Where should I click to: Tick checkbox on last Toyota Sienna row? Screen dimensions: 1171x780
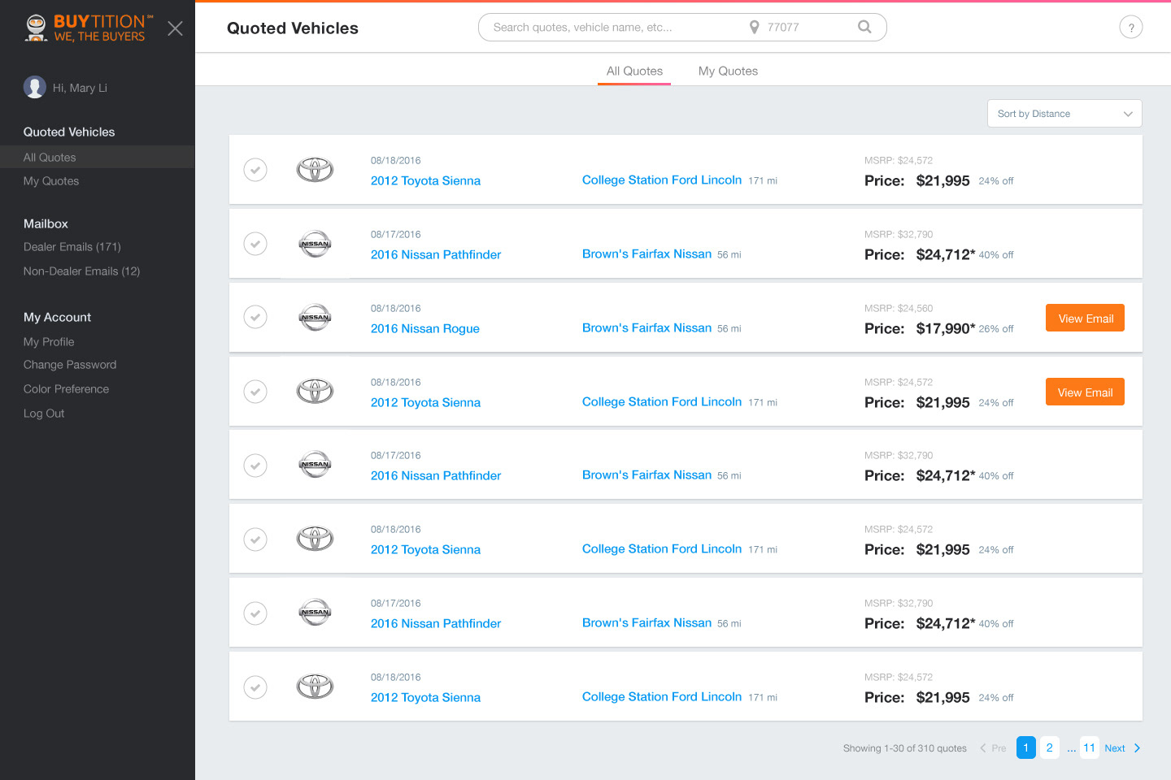coord(255,687)
